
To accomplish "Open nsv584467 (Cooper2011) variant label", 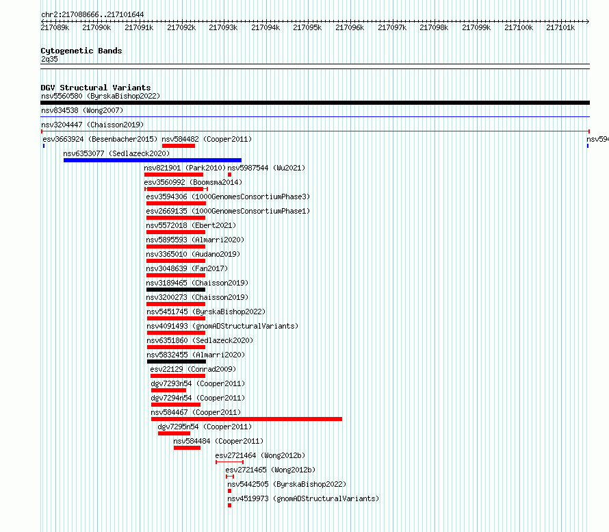I will click(x=196, y=412).
